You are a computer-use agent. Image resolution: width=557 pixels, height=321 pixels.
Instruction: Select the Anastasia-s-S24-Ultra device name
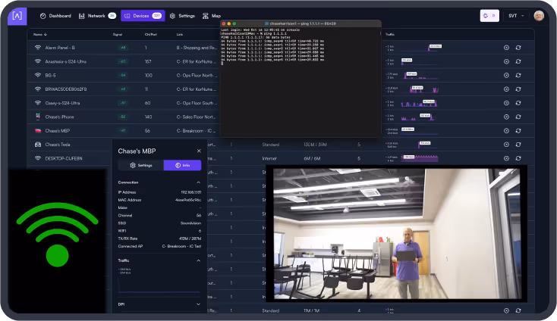click(66, 61)
